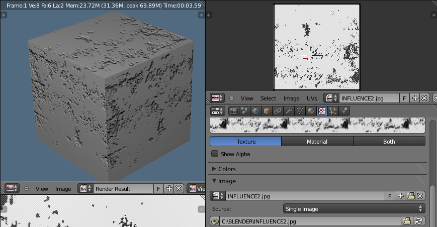Viewport: 437px width, 227px height.
Task: Open the Material properties tab (sphere icon)
Action: (x=310, y=111)
